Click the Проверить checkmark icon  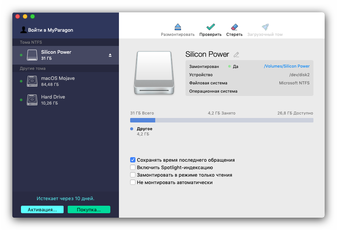pos(211,27)
